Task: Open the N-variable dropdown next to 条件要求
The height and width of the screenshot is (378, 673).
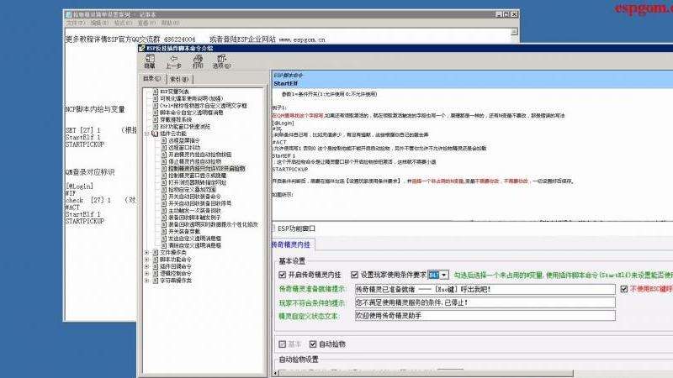Action: point(445,275)
